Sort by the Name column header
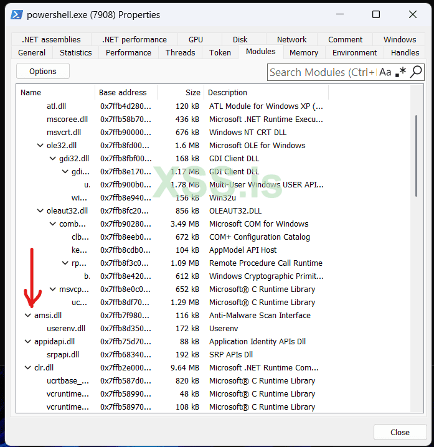 (x=55, y=93)
